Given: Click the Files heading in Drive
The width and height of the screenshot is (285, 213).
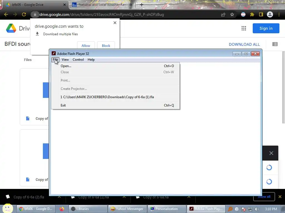Looking at the screenshot, I should pos(28,60).
